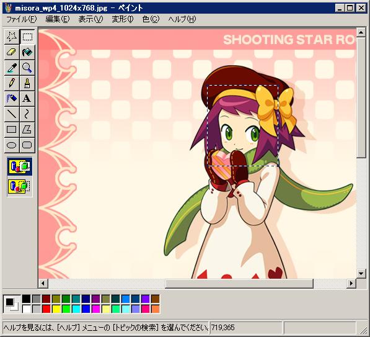Pick the bright blue palette color
Screen dimensions: 370x337
tap(86, 309)
